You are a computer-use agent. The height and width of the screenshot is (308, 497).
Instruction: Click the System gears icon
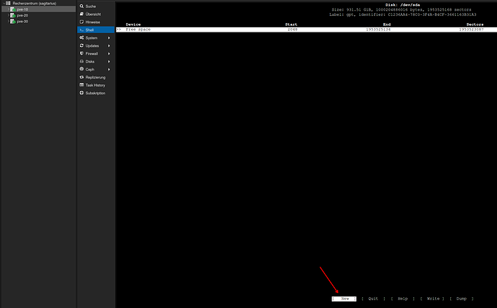pyautogui.click(x=81, y=37)
